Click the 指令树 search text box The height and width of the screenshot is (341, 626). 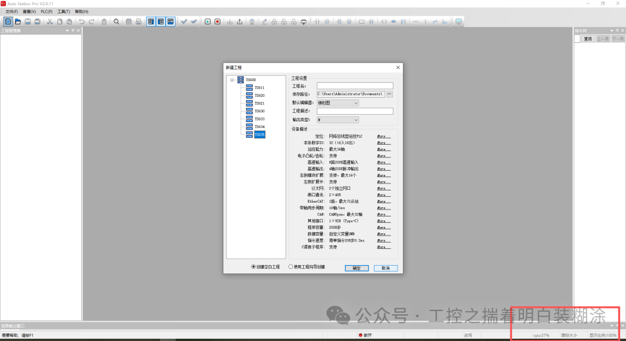click(x=577, y=39)
